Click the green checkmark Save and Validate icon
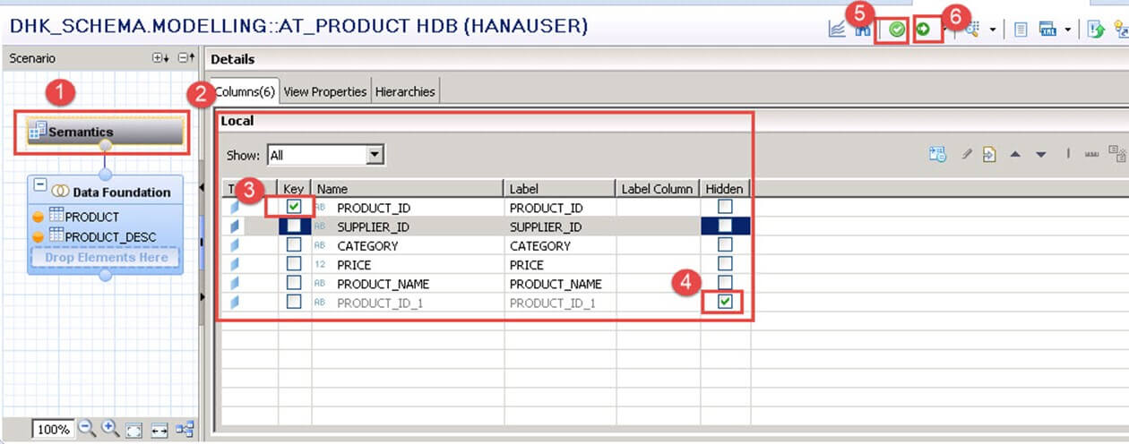 click(896, 30)
